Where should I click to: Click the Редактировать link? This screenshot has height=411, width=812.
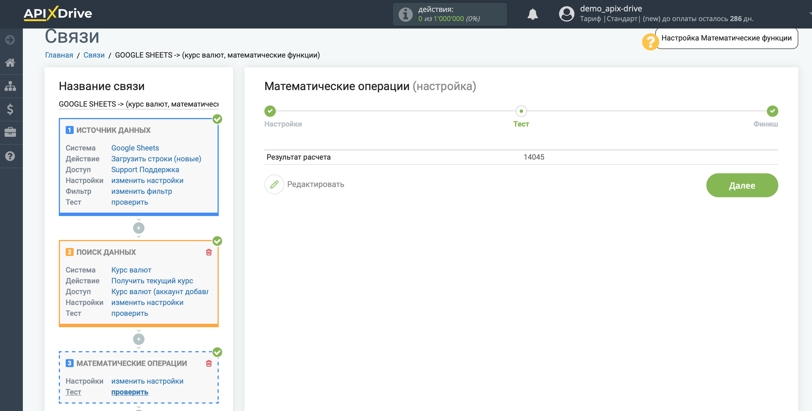[x=315, y=184]
